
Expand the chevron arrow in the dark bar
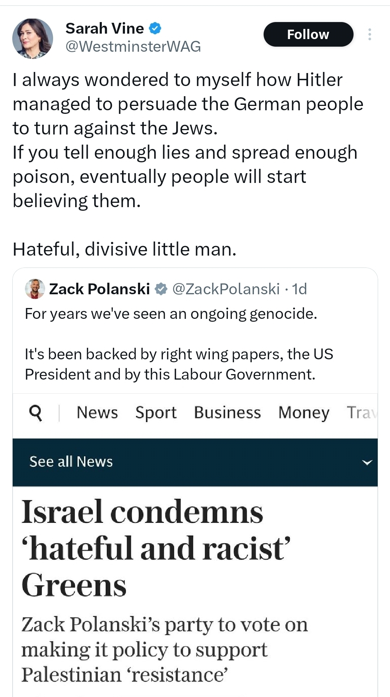coord(367,462)
